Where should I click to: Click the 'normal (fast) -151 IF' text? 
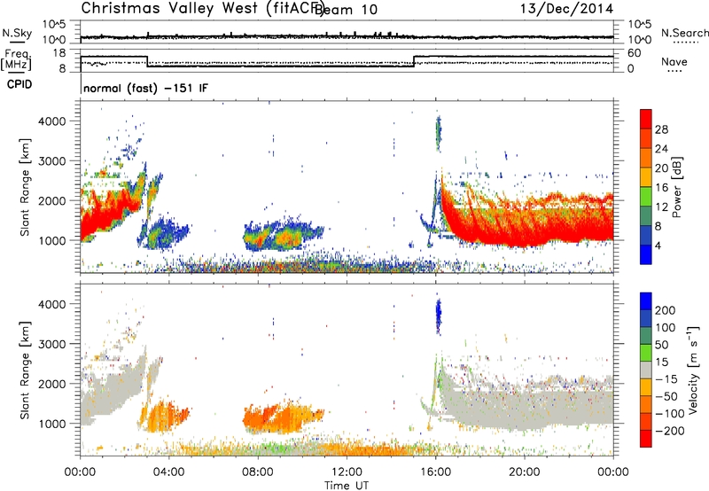point(145,88)
